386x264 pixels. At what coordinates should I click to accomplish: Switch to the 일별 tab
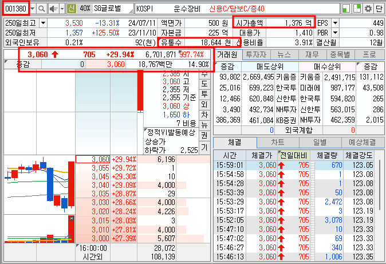pyautogui.click(x=320, y=143)
